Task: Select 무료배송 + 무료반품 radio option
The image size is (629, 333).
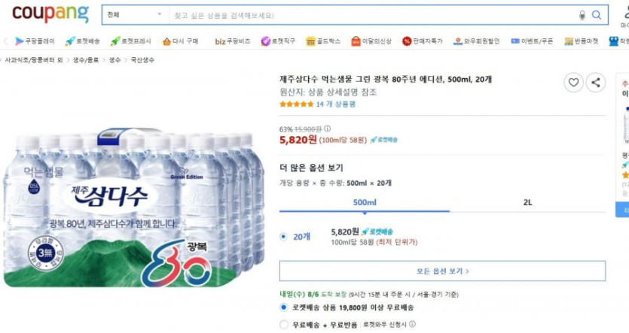Action: [283, 325]
